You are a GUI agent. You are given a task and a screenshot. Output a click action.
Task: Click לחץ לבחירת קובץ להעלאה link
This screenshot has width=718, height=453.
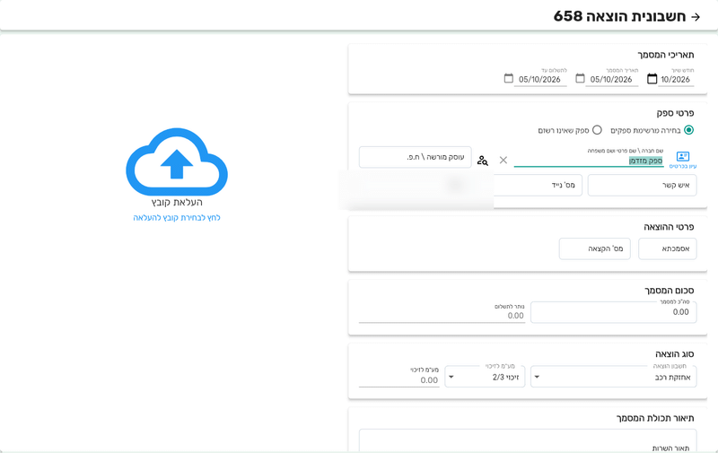click(x=177, y=218)
